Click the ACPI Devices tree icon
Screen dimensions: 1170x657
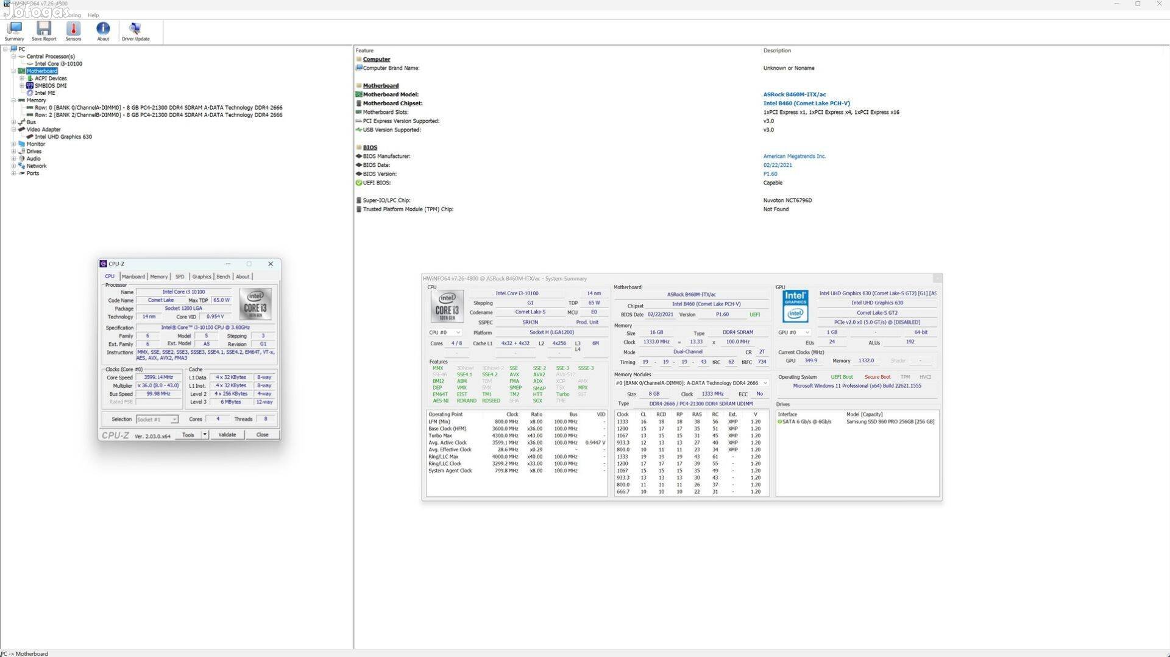[x=30, y=79]
